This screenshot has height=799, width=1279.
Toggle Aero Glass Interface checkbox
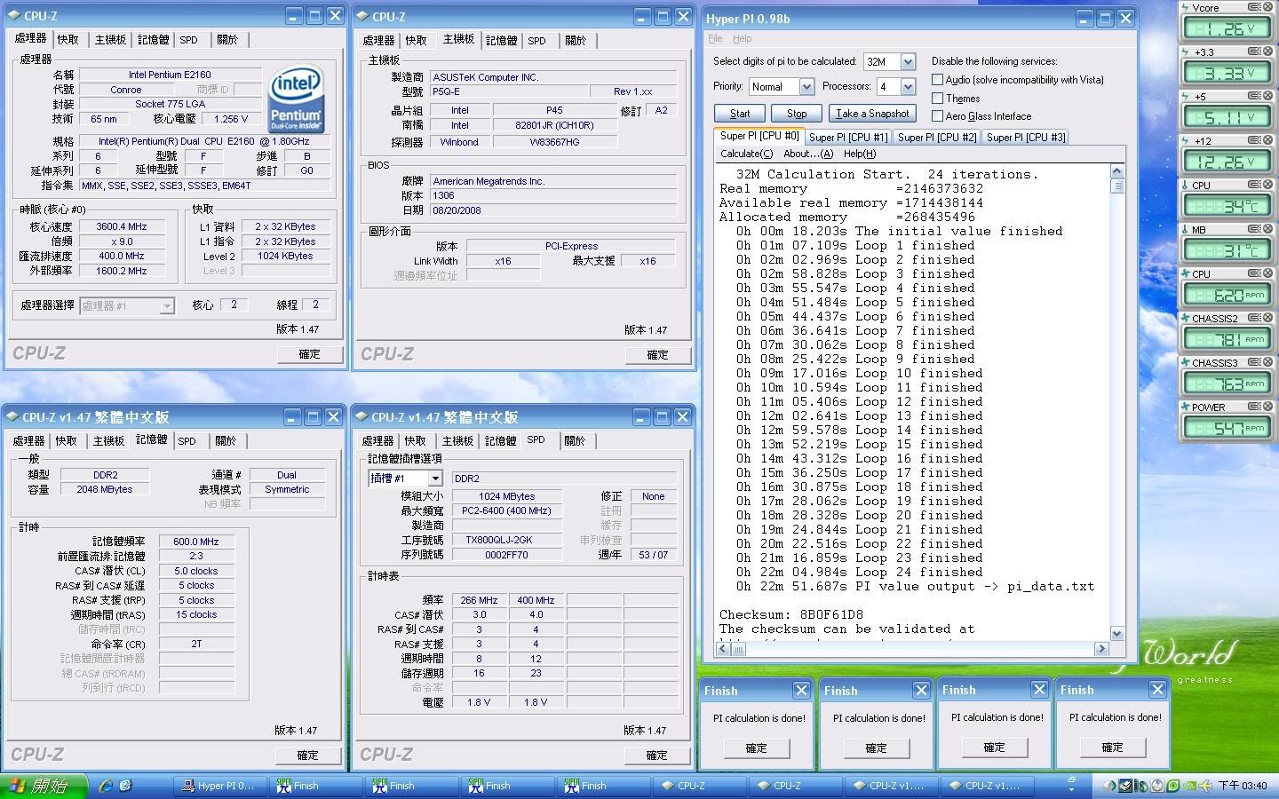tap(937, 116)
